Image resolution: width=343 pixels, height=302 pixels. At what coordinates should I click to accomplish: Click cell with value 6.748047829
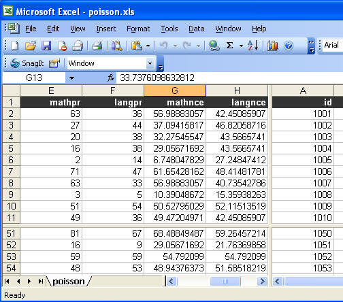point(175,160)
